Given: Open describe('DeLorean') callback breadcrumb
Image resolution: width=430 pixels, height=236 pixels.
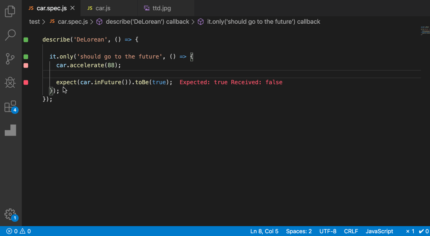Looking at the screenshot, I should tap(143, 22).
